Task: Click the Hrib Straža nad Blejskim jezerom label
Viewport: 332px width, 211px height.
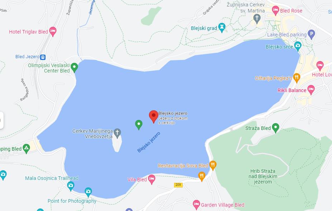Action: [x=263, y=176]
